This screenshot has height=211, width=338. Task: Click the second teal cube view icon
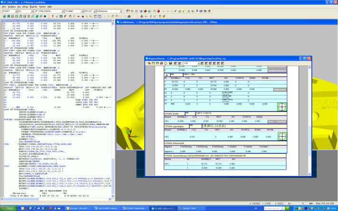coord(9,17)
